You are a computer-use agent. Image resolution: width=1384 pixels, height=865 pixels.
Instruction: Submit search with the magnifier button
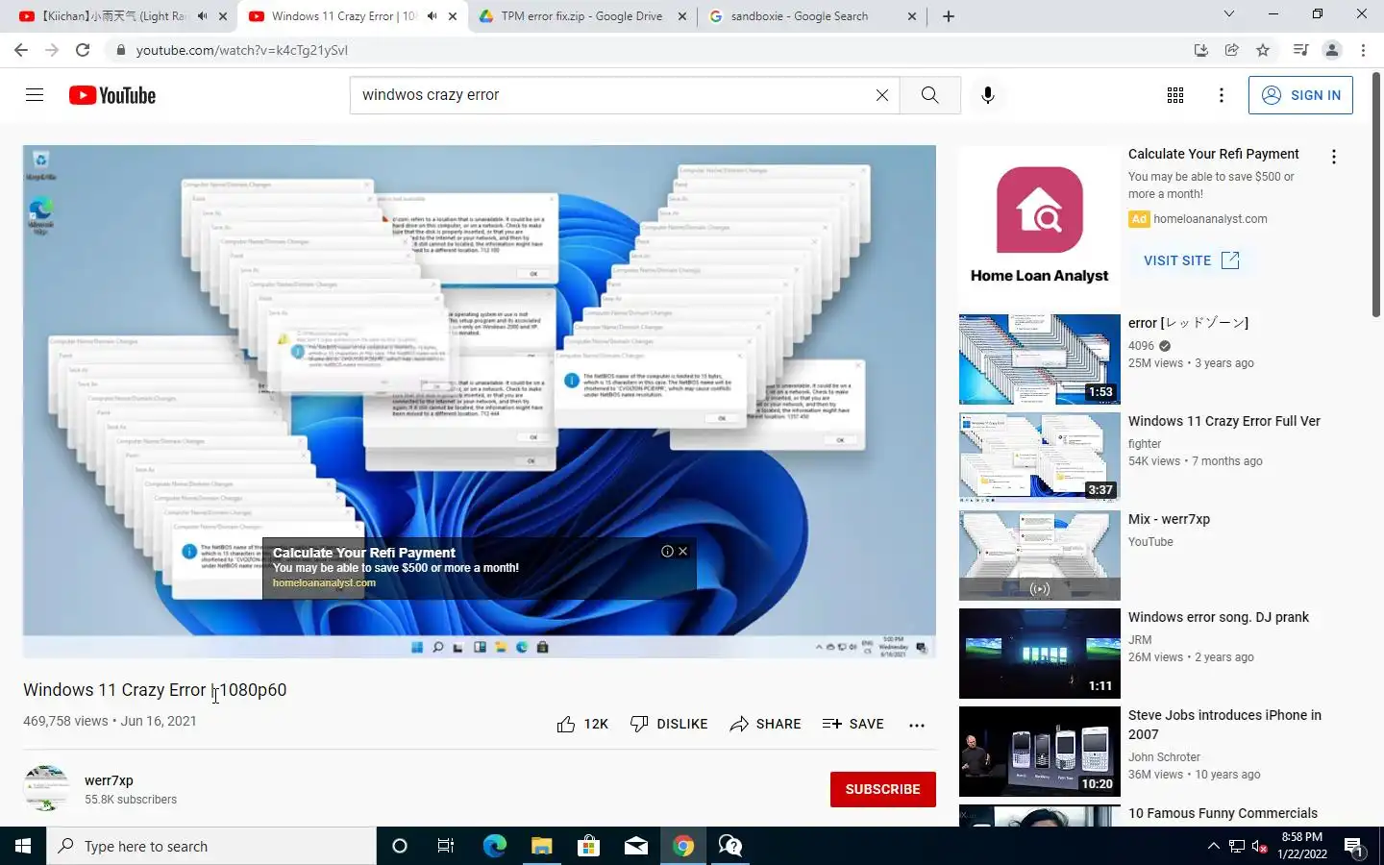pos(929,95)
